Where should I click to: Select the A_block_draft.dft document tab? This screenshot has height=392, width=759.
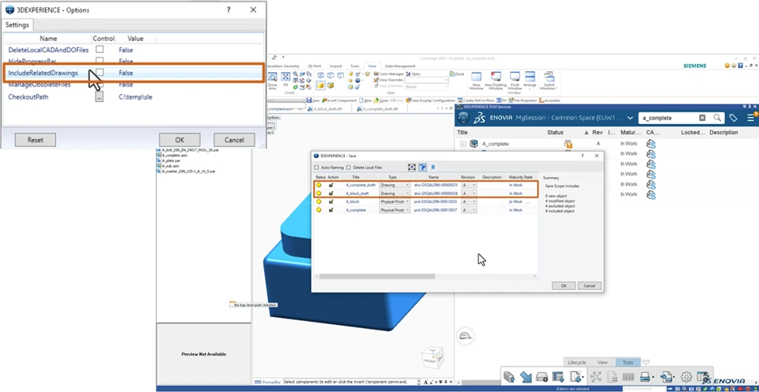[x=327, y=109]
